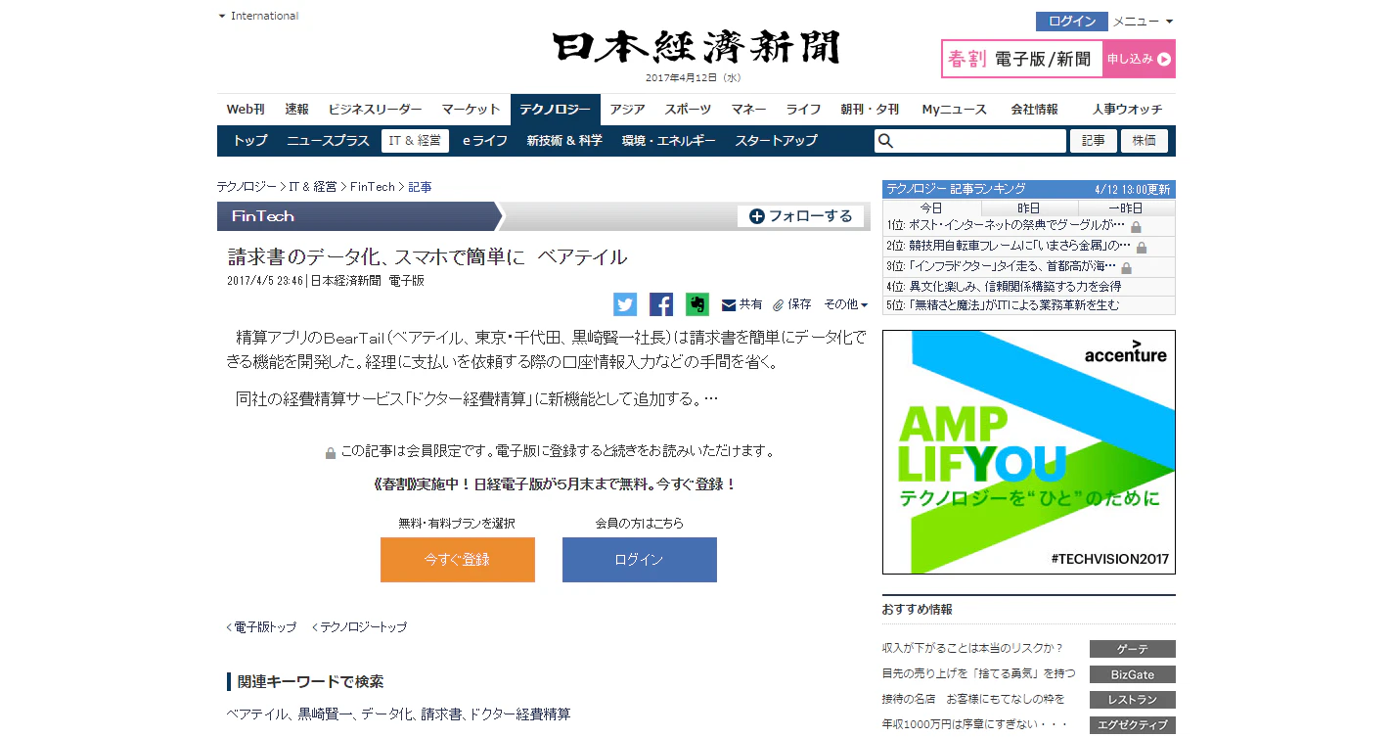Click the 株価 search button

coord(1145,141)
